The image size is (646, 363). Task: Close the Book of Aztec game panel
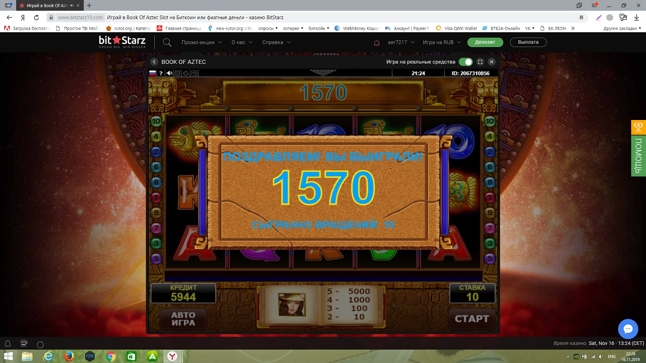491,62
